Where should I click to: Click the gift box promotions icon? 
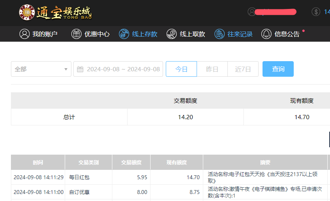pyautogui.click(x=76, y=34)
